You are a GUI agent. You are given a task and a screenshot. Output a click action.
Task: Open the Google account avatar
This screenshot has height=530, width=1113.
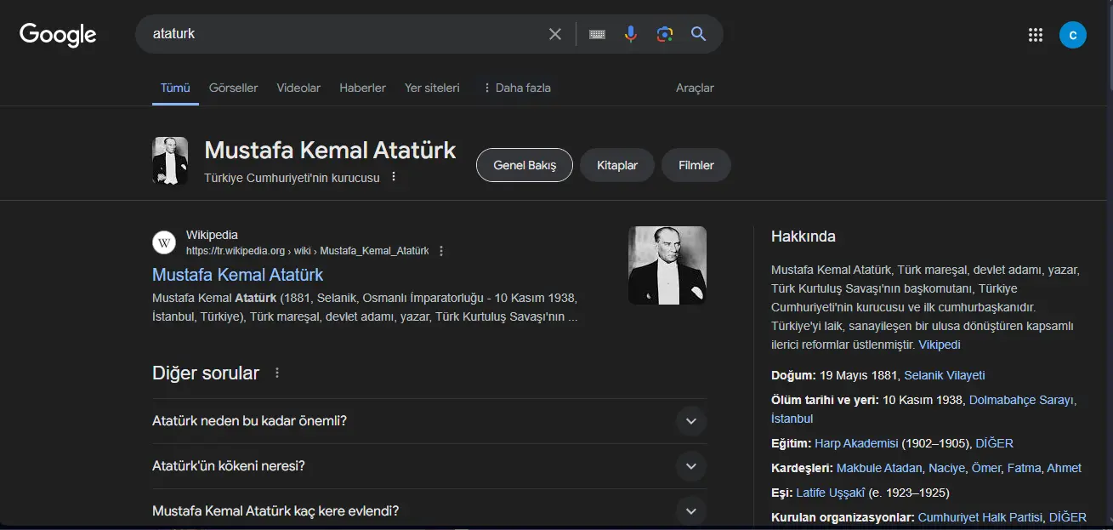click(1073, 35)
